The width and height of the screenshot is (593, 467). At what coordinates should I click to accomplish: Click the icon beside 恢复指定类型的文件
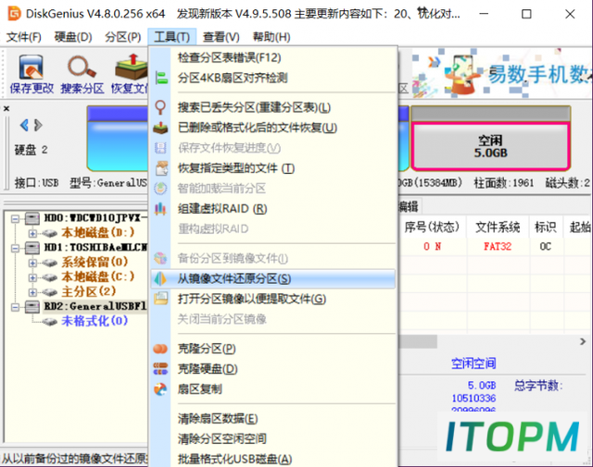[x=161, y=168]
